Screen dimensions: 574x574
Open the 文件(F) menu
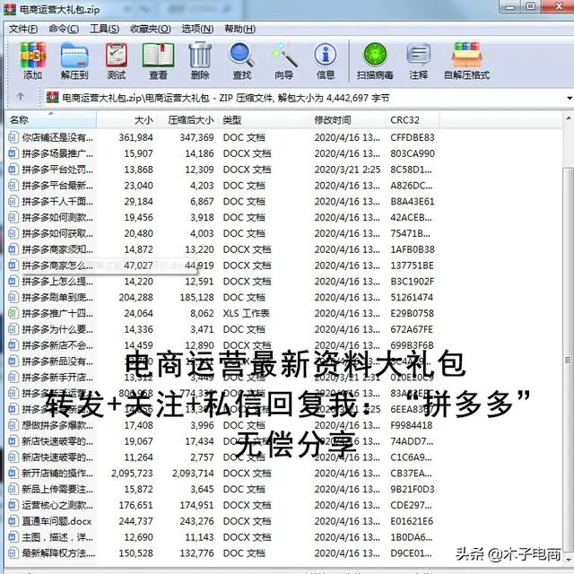coord(23,29)
